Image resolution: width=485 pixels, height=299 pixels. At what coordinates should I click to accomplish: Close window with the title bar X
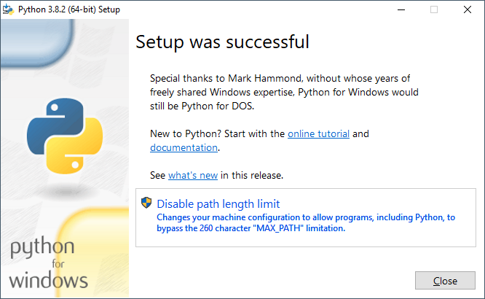pos(468,9)
